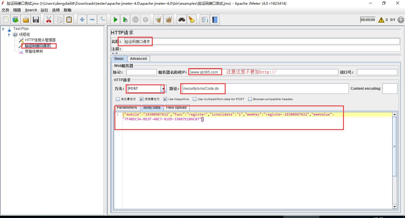Viewport: 405px width, 218px height.
Task: Copy the selected element using the Copy icon
Action: click(x=59, y=20)
